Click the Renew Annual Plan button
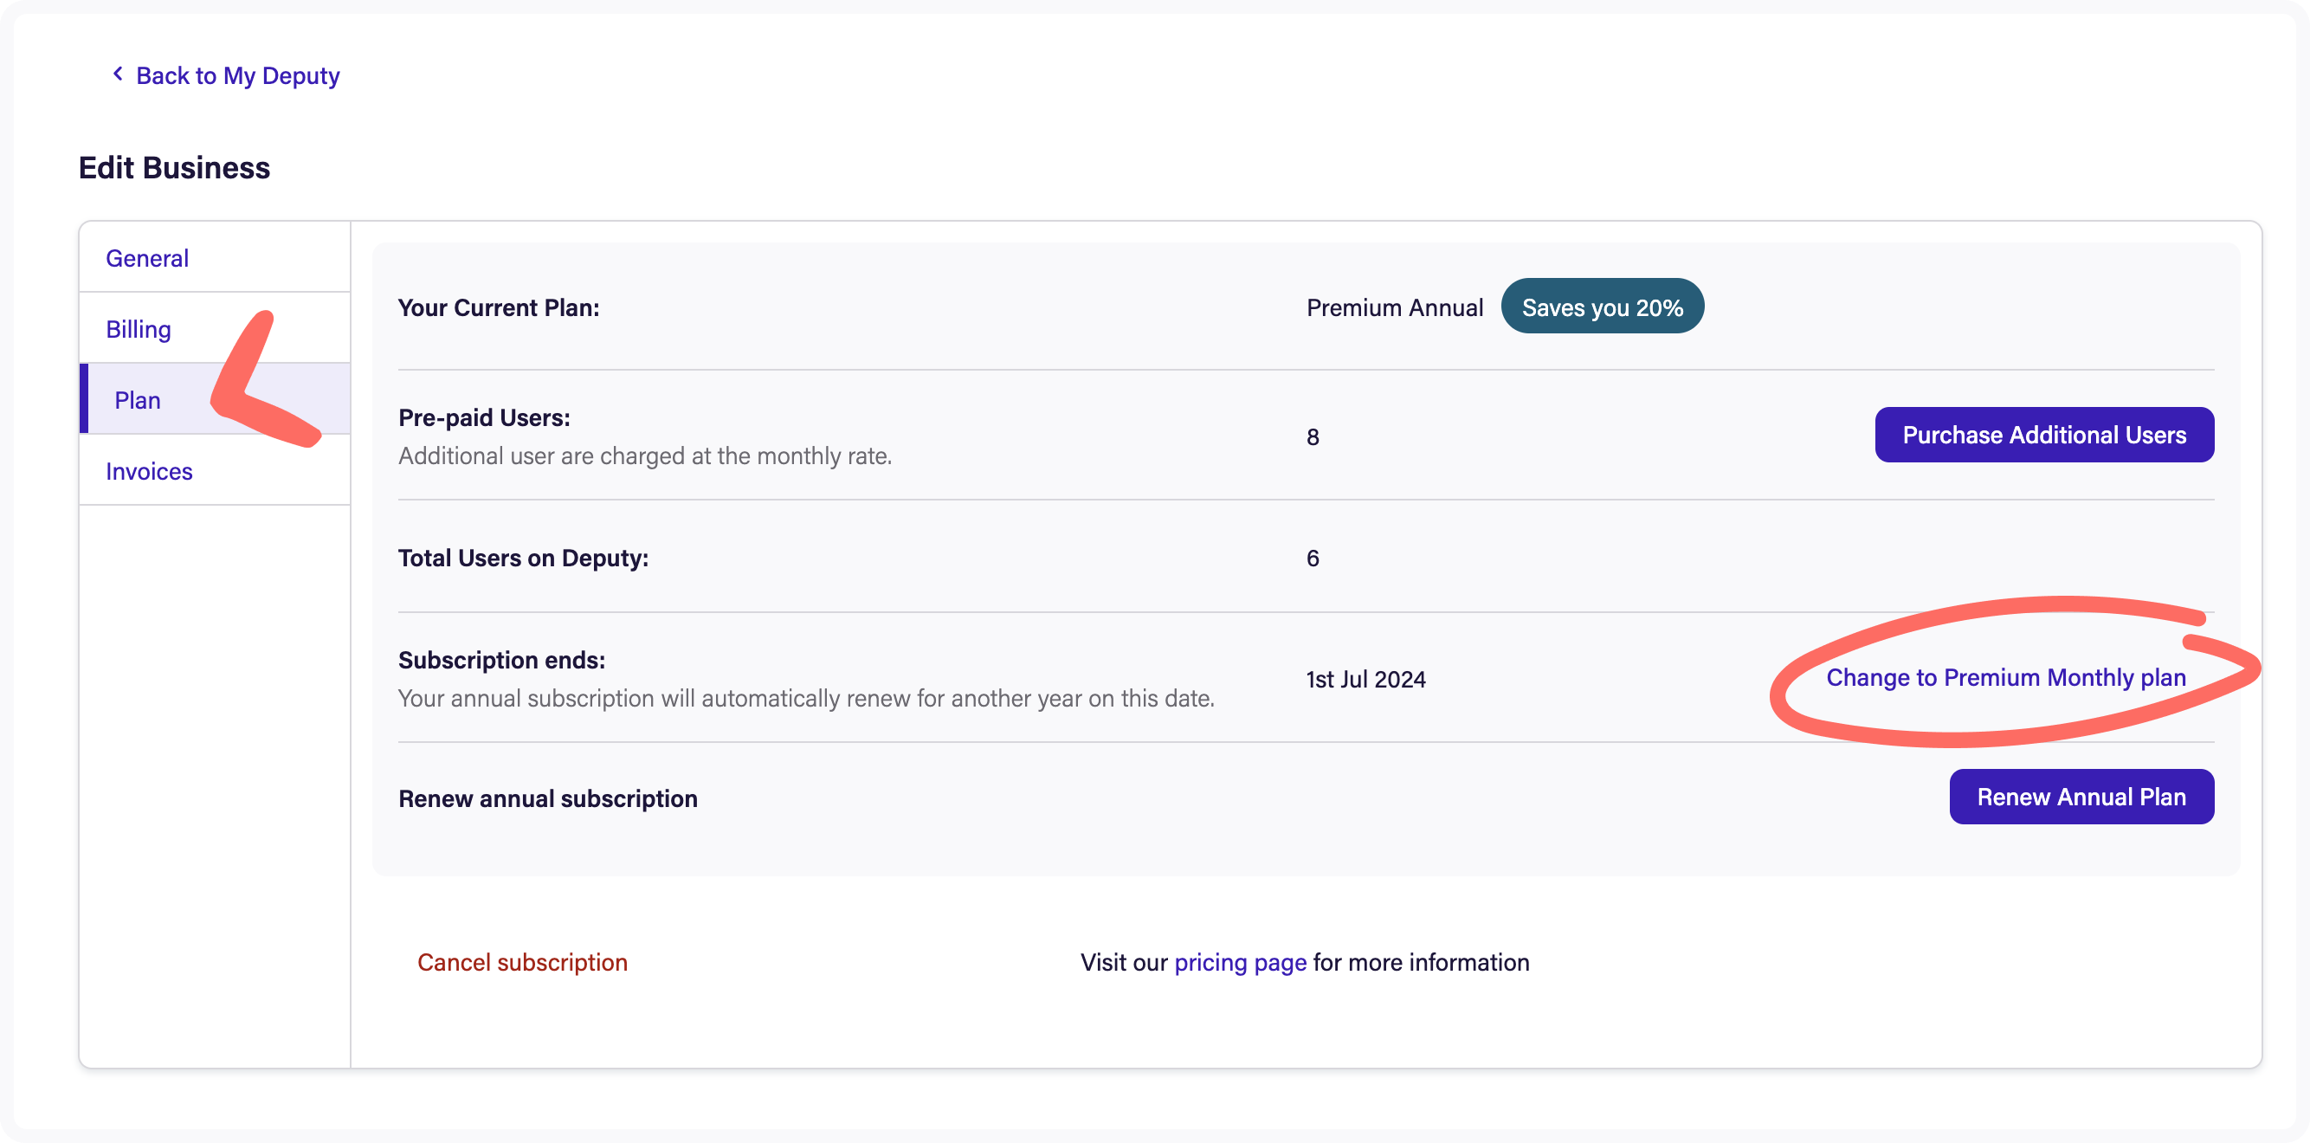The width and height of the screenshot is (2310, 1143). tap(2081, 797)
